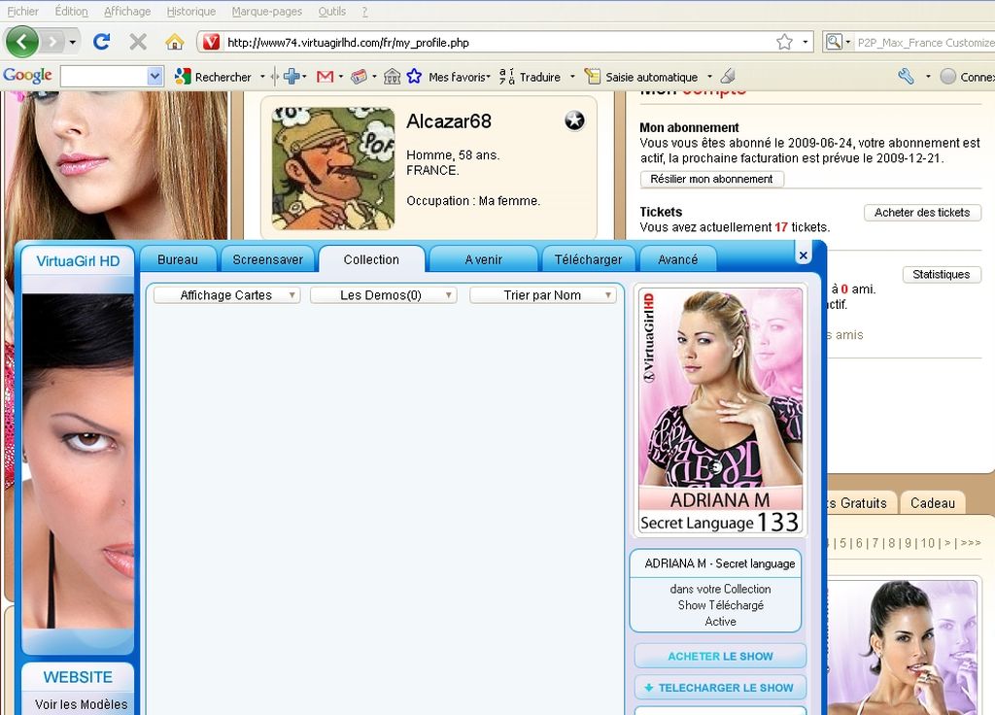Open the Affichage Cartes dropdown
The image size is (995, 715).
pos(226,295)
